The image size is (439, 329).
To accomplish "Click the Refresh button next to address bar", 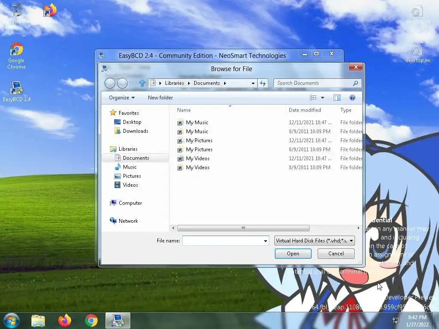I will click(x=263, y=83).
